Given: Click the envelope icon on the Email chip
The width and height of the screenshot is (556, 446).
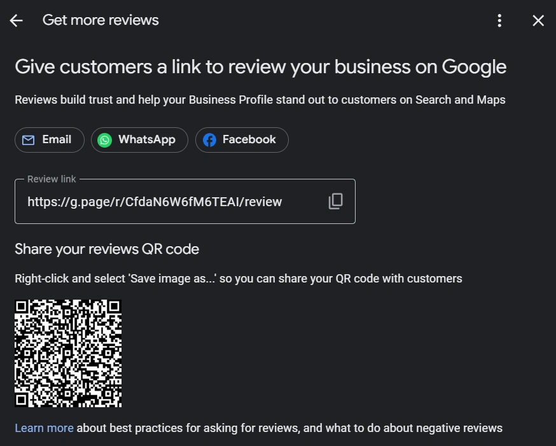Looking at the screenshot, I should point(28,139).
